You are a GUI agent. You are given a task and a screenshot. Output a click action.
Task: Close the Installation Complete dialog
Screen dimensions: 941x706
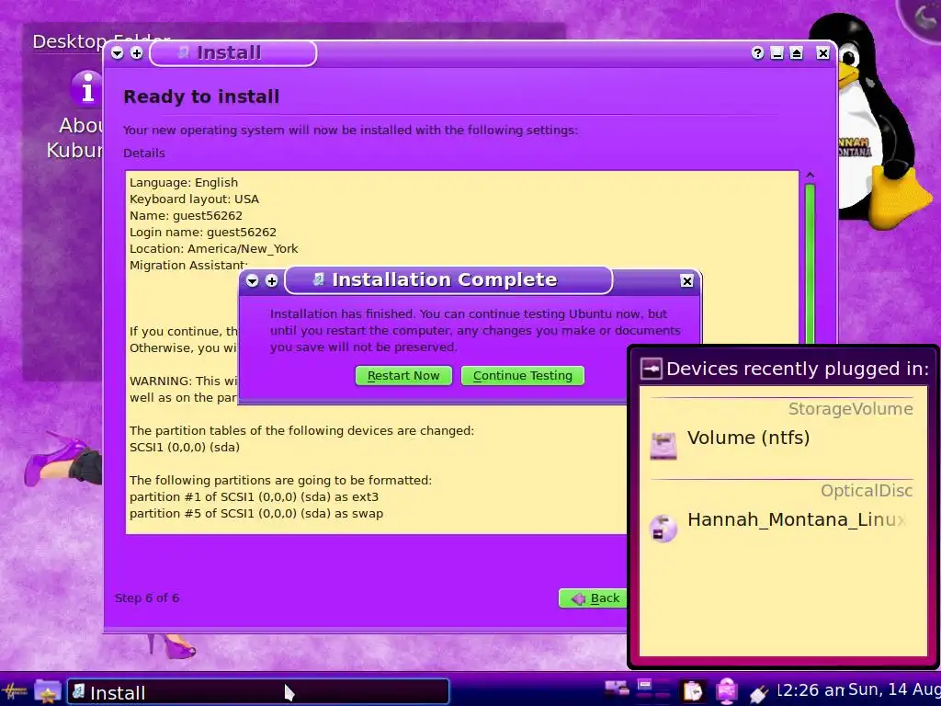(687, 281)
